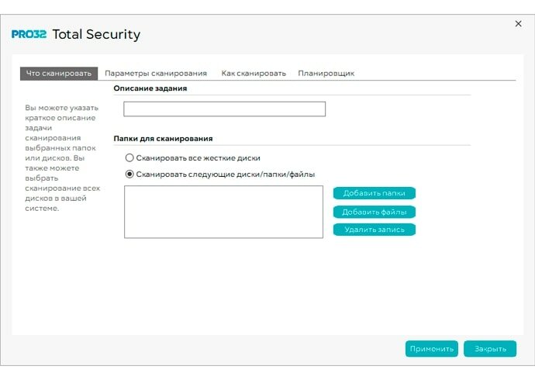Screen dimensions: 535x380
Task: Click inside the scan folders list box
Action: point(223,211)
